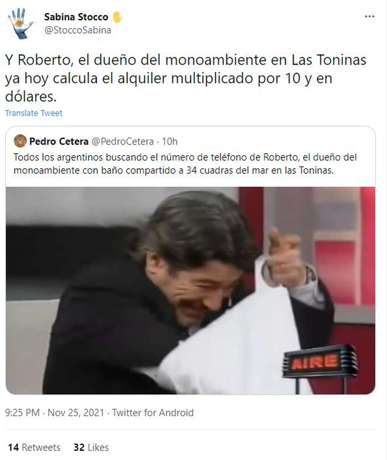
Task: Open Pedro Cetera's name in quoted tweet
Action: tap(59, 141)
